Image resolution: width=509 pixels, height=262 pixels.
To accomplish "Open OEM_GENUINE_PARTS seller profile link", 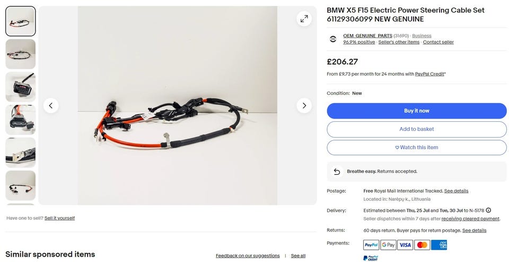I will pos(367,35).
